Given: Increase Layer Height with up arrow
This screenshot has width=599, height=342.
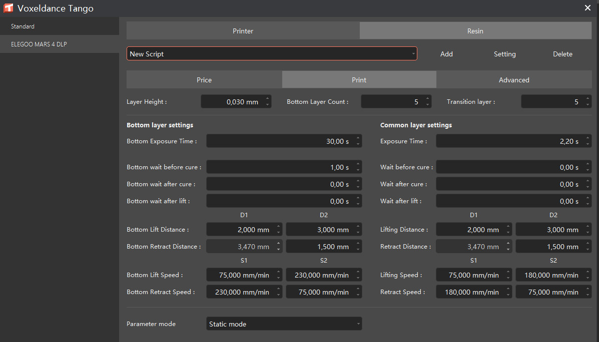Looking at the screenshot, I should (x=268, y=99).
